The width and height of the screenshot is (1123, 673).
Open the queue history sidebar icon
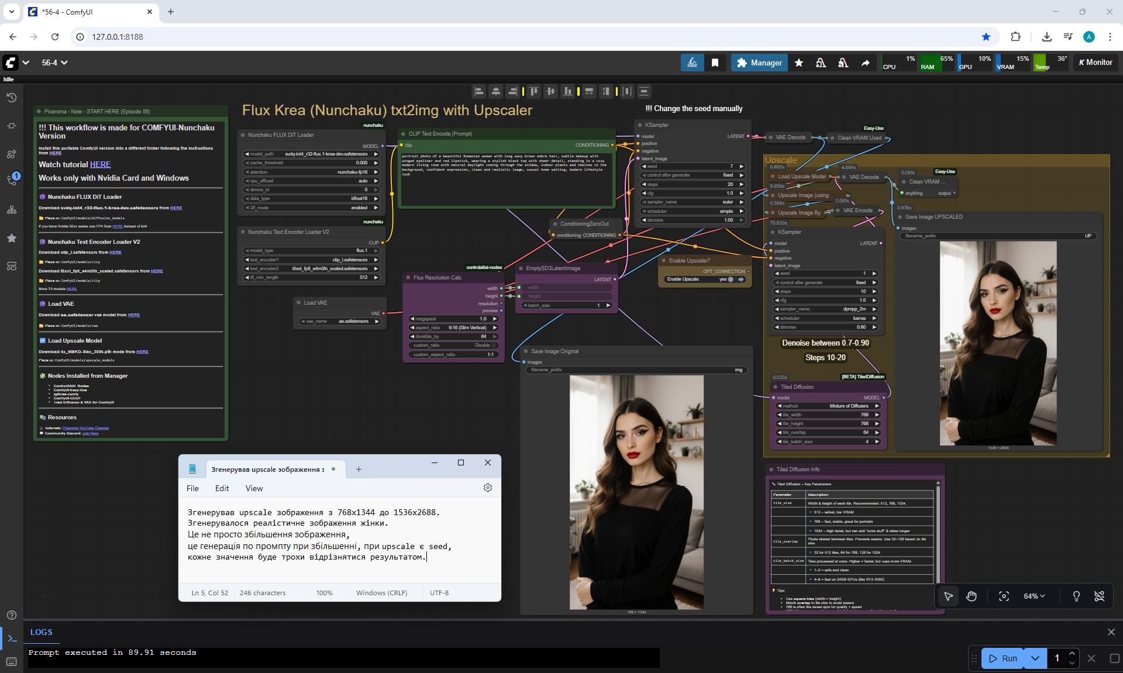(x=11, y=98)
